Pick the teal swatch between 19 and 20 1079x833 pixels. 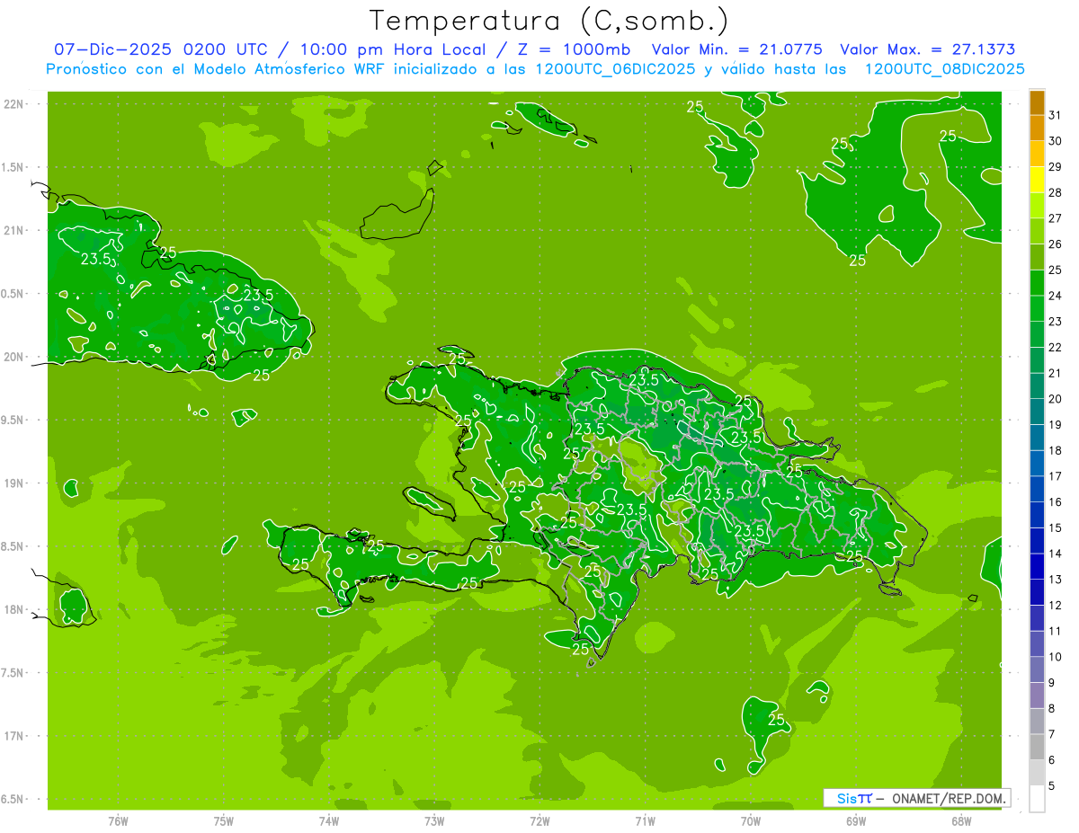[x=1037, y=412]
